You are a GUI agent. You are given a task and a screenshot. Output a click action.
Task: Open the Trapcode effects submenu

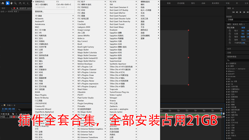[114, 89]
